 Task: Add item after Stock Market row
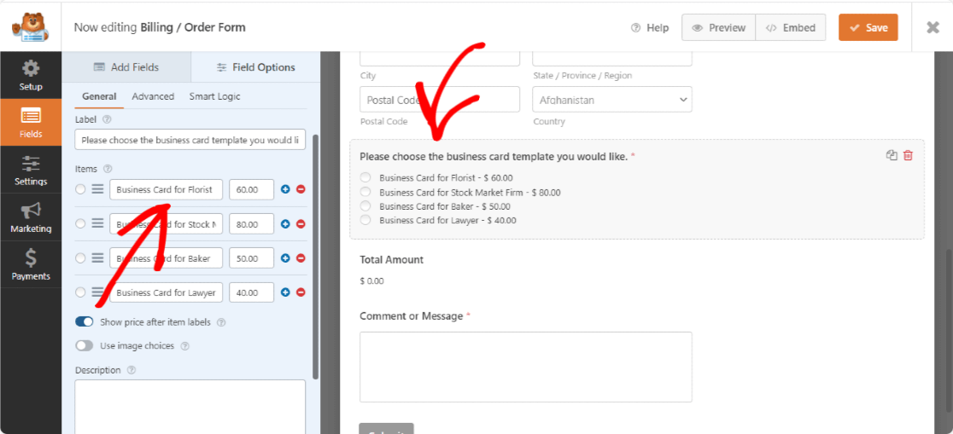coord(285,224)
